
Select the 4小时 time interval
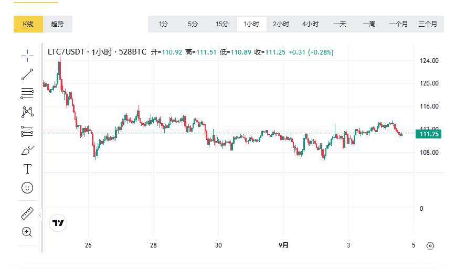coord(310,24)
